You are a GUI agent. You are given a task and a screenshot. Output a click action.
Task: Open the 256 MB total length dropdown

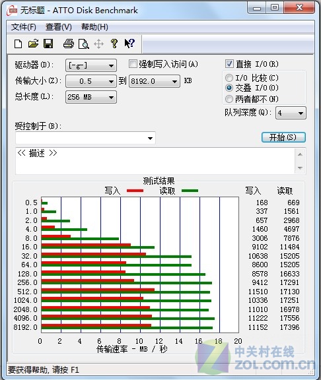tap(91, 97)
